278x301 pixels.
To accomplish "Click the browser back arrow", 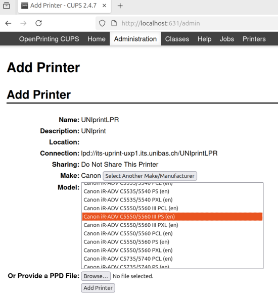I will coord(8,23).
